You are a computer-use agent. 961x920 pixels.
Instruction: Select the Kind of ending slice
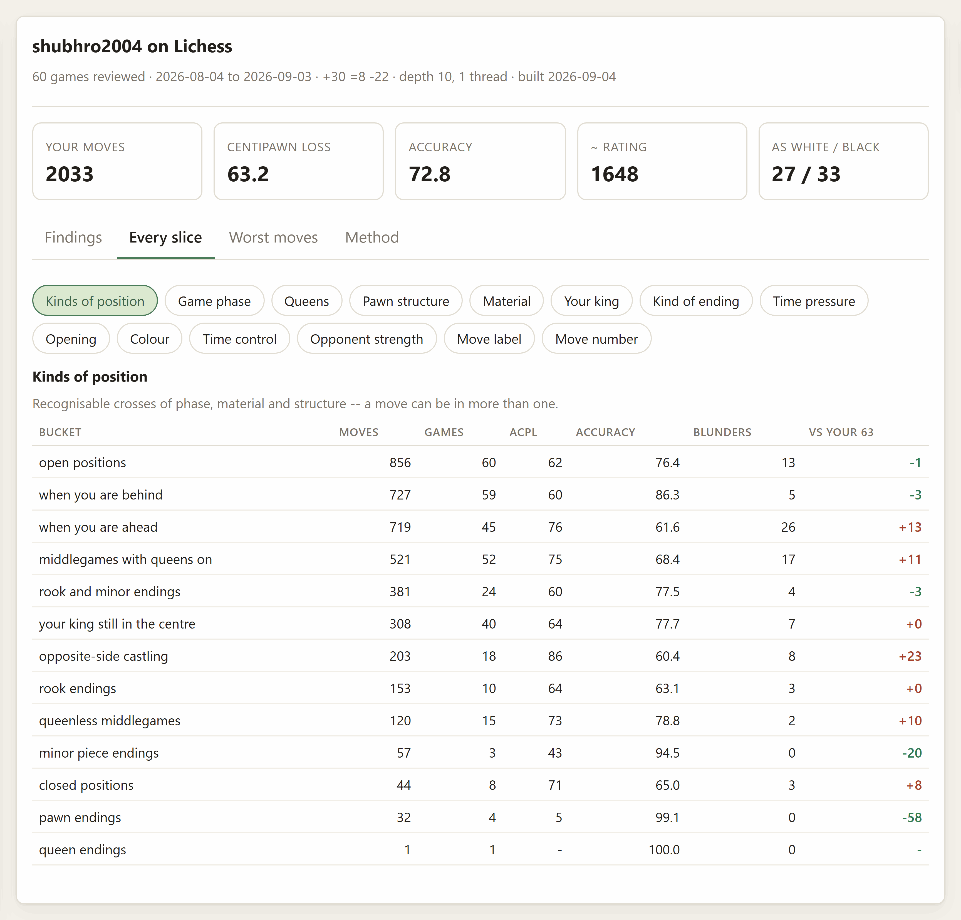[x=696, y=301]
